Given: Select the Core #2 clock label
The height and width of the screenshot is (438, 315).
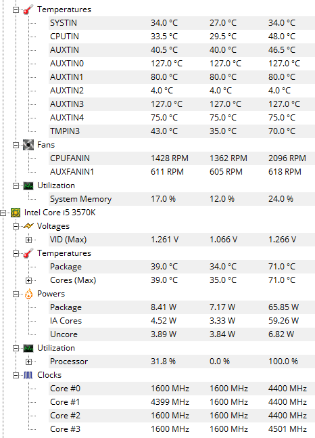Looking at the screenshot, I should point(66,416).
